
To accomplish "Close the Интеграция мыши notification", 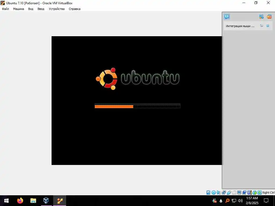I will [268, 26].
